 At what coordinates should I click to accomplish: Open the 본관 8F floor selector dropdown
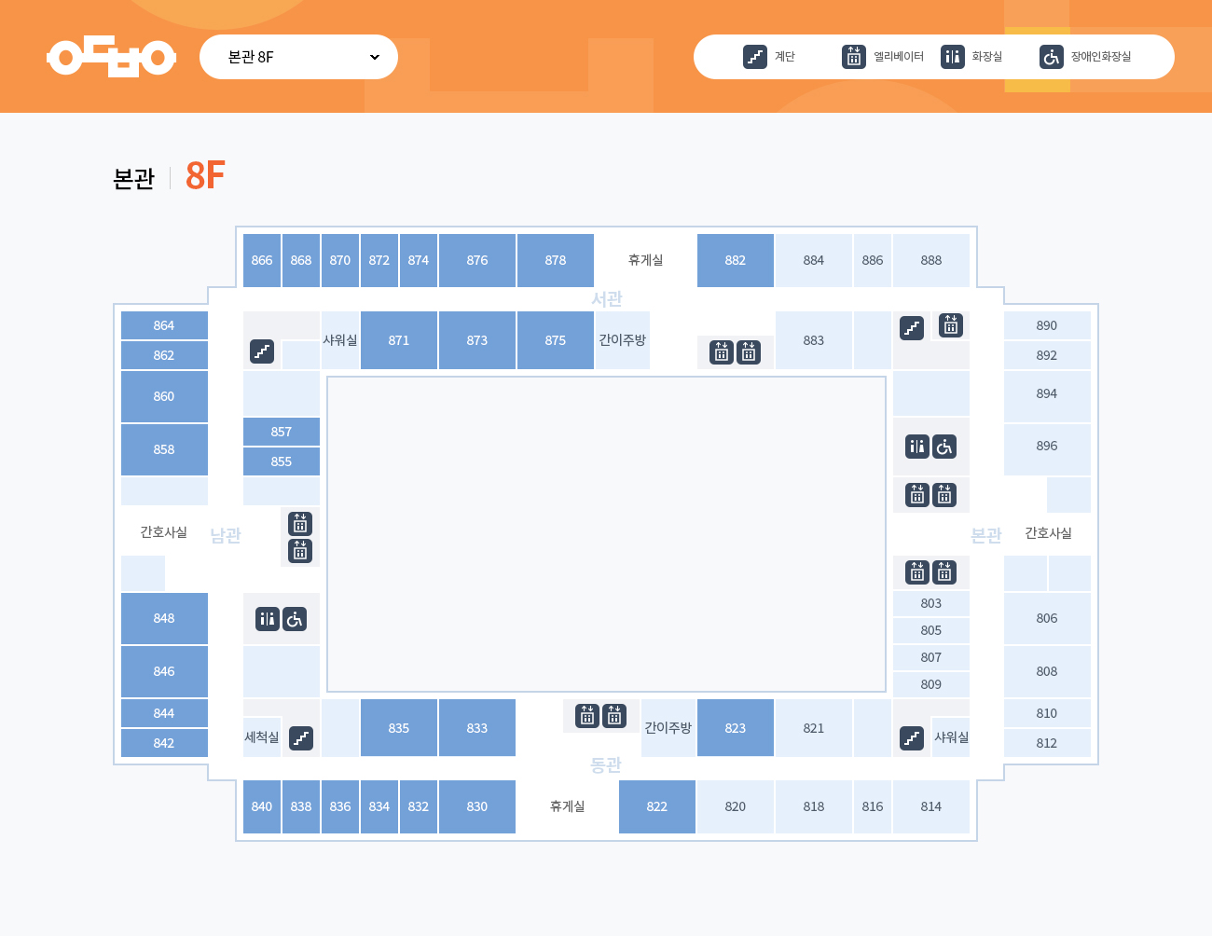pos(298,57)
